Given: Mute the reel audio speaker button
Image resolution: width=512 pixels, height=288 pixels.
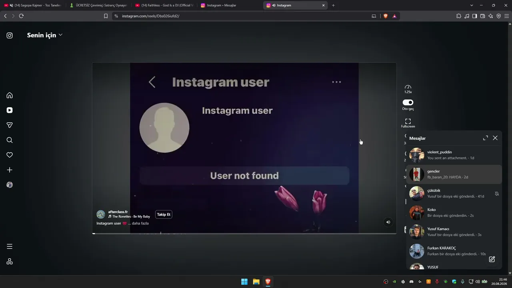Looking at the screenshot, I should pyautogui.click(x=388, y=222).
